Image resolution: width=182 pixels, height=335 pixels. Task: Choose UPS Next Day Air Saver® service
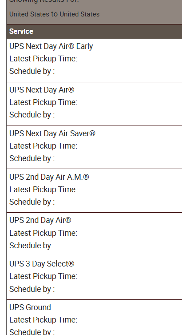pyautogui.click(x=52, y=133)
